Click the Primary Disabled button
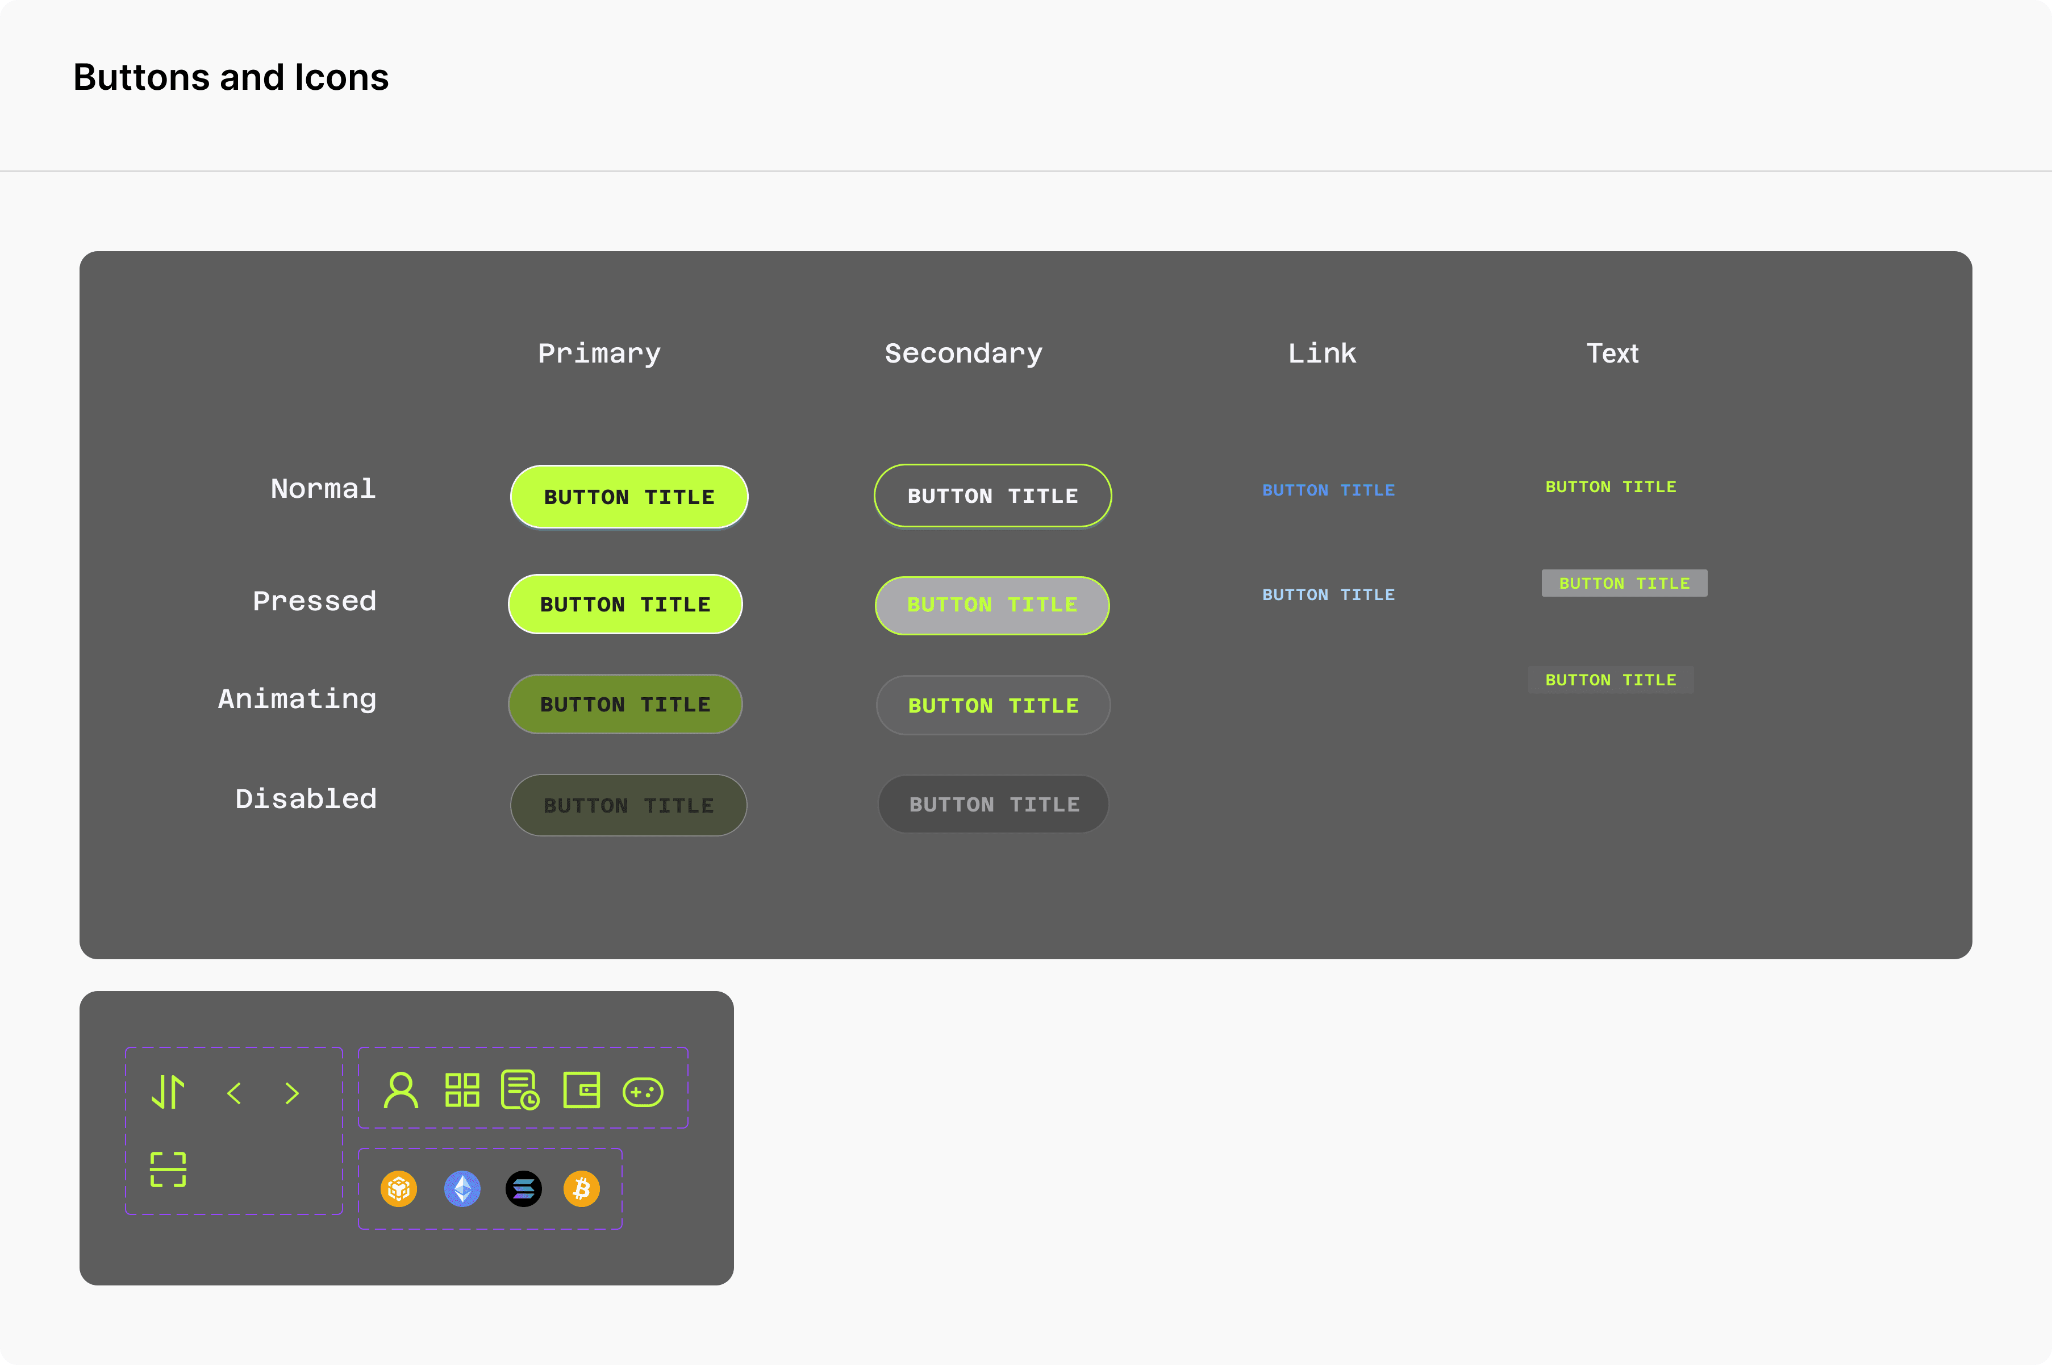The image size is (2052, 1365). pyautogui.click(x=629, y=805)
